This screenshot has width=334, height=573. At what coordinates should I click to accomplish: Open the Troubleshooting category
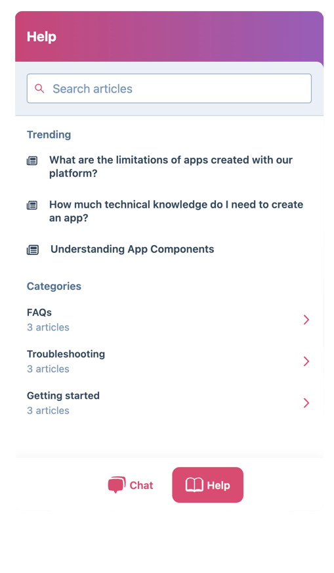tap(169, 361)
